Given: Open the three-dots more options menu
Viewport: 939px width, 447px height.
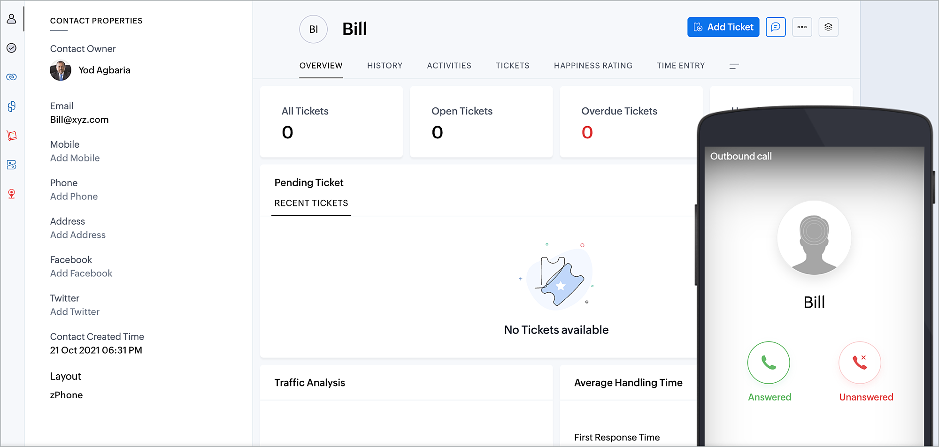Looking at the screenshot, I should coord(802,27).
